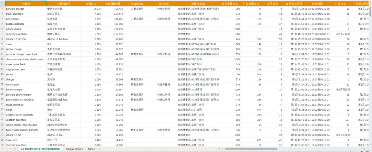The image size is (372, 152).
Task: Select row 2 via its row number
Action: (2, 9)
